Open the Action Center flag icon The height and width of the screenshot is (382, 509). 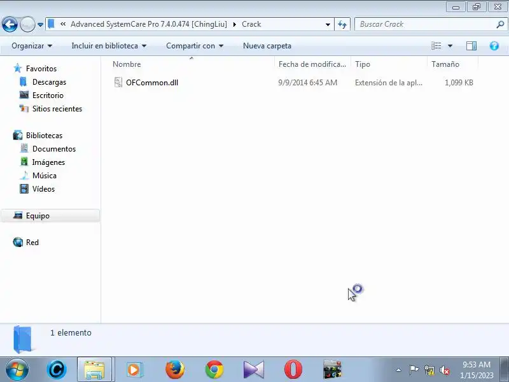pyautogui.click(x=414, y=370)
